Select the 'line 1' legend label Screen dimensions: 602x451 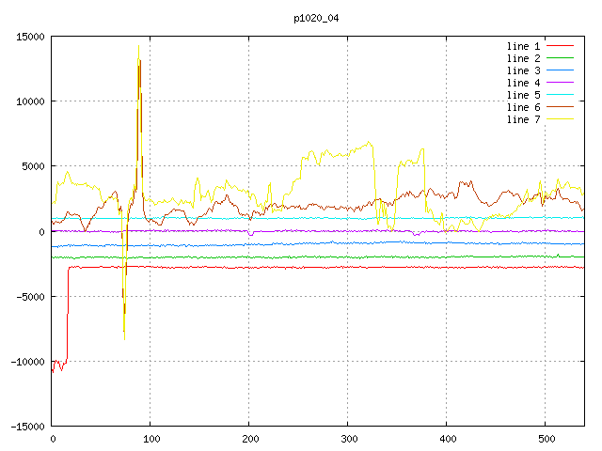pos(523,46)
